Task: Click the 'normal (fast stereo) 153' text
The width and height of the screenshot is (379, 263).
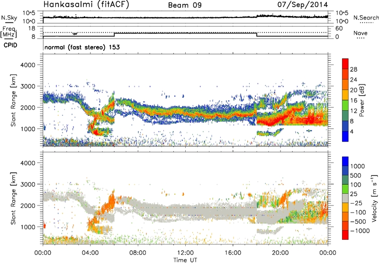Action: (x=82, y=47)
